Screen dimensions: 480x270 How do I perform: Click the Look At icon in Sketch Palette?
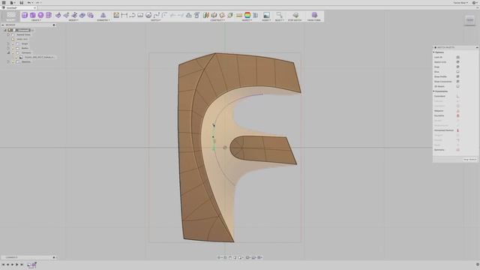coord(458,57)
